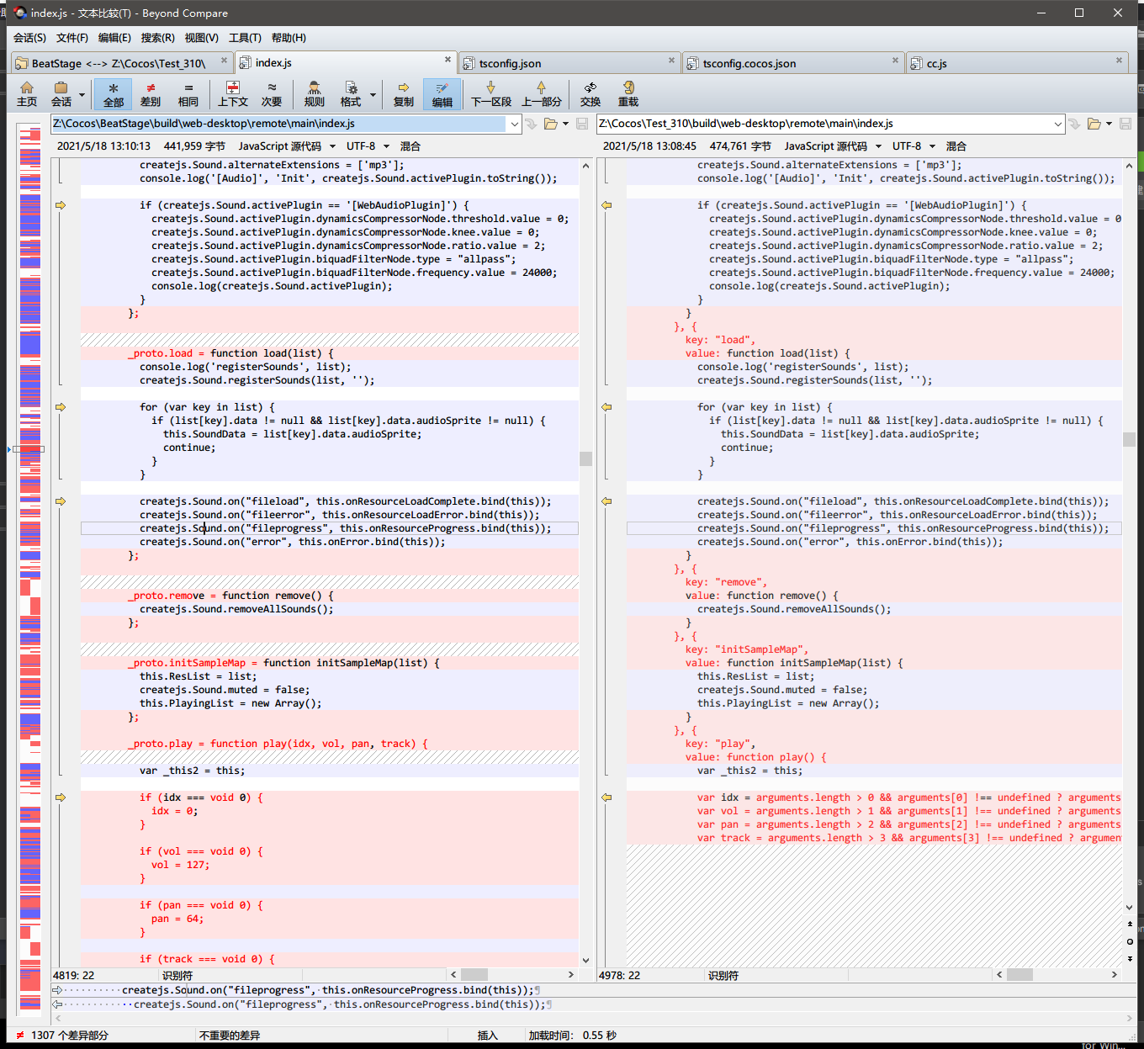Switch to the tsconfig.json tab
This screenshot has width=1144, height=1049.
[x=510, y=63]
